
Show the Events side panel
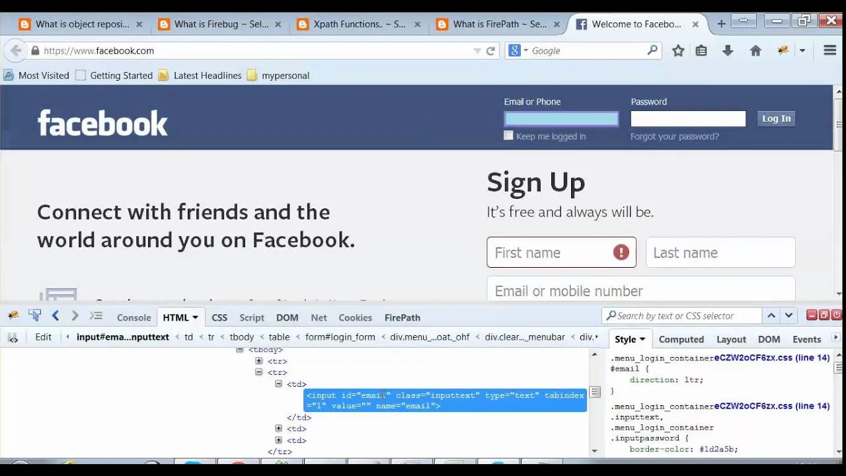(x=807, y=339)
